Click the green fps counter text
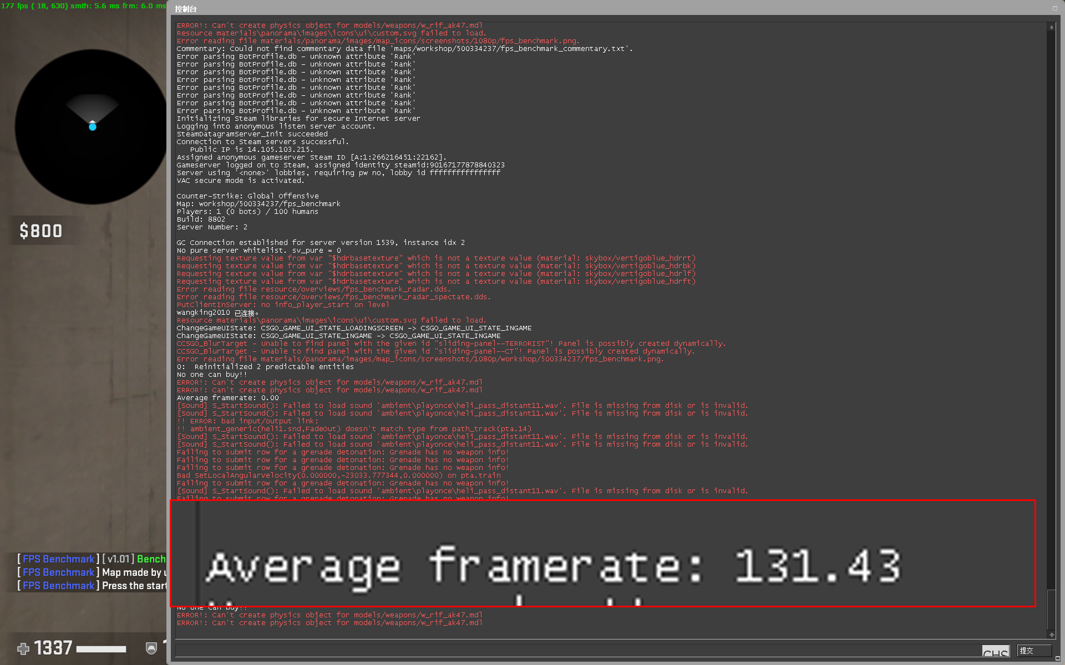1065x665 pixels. [83, 6]
